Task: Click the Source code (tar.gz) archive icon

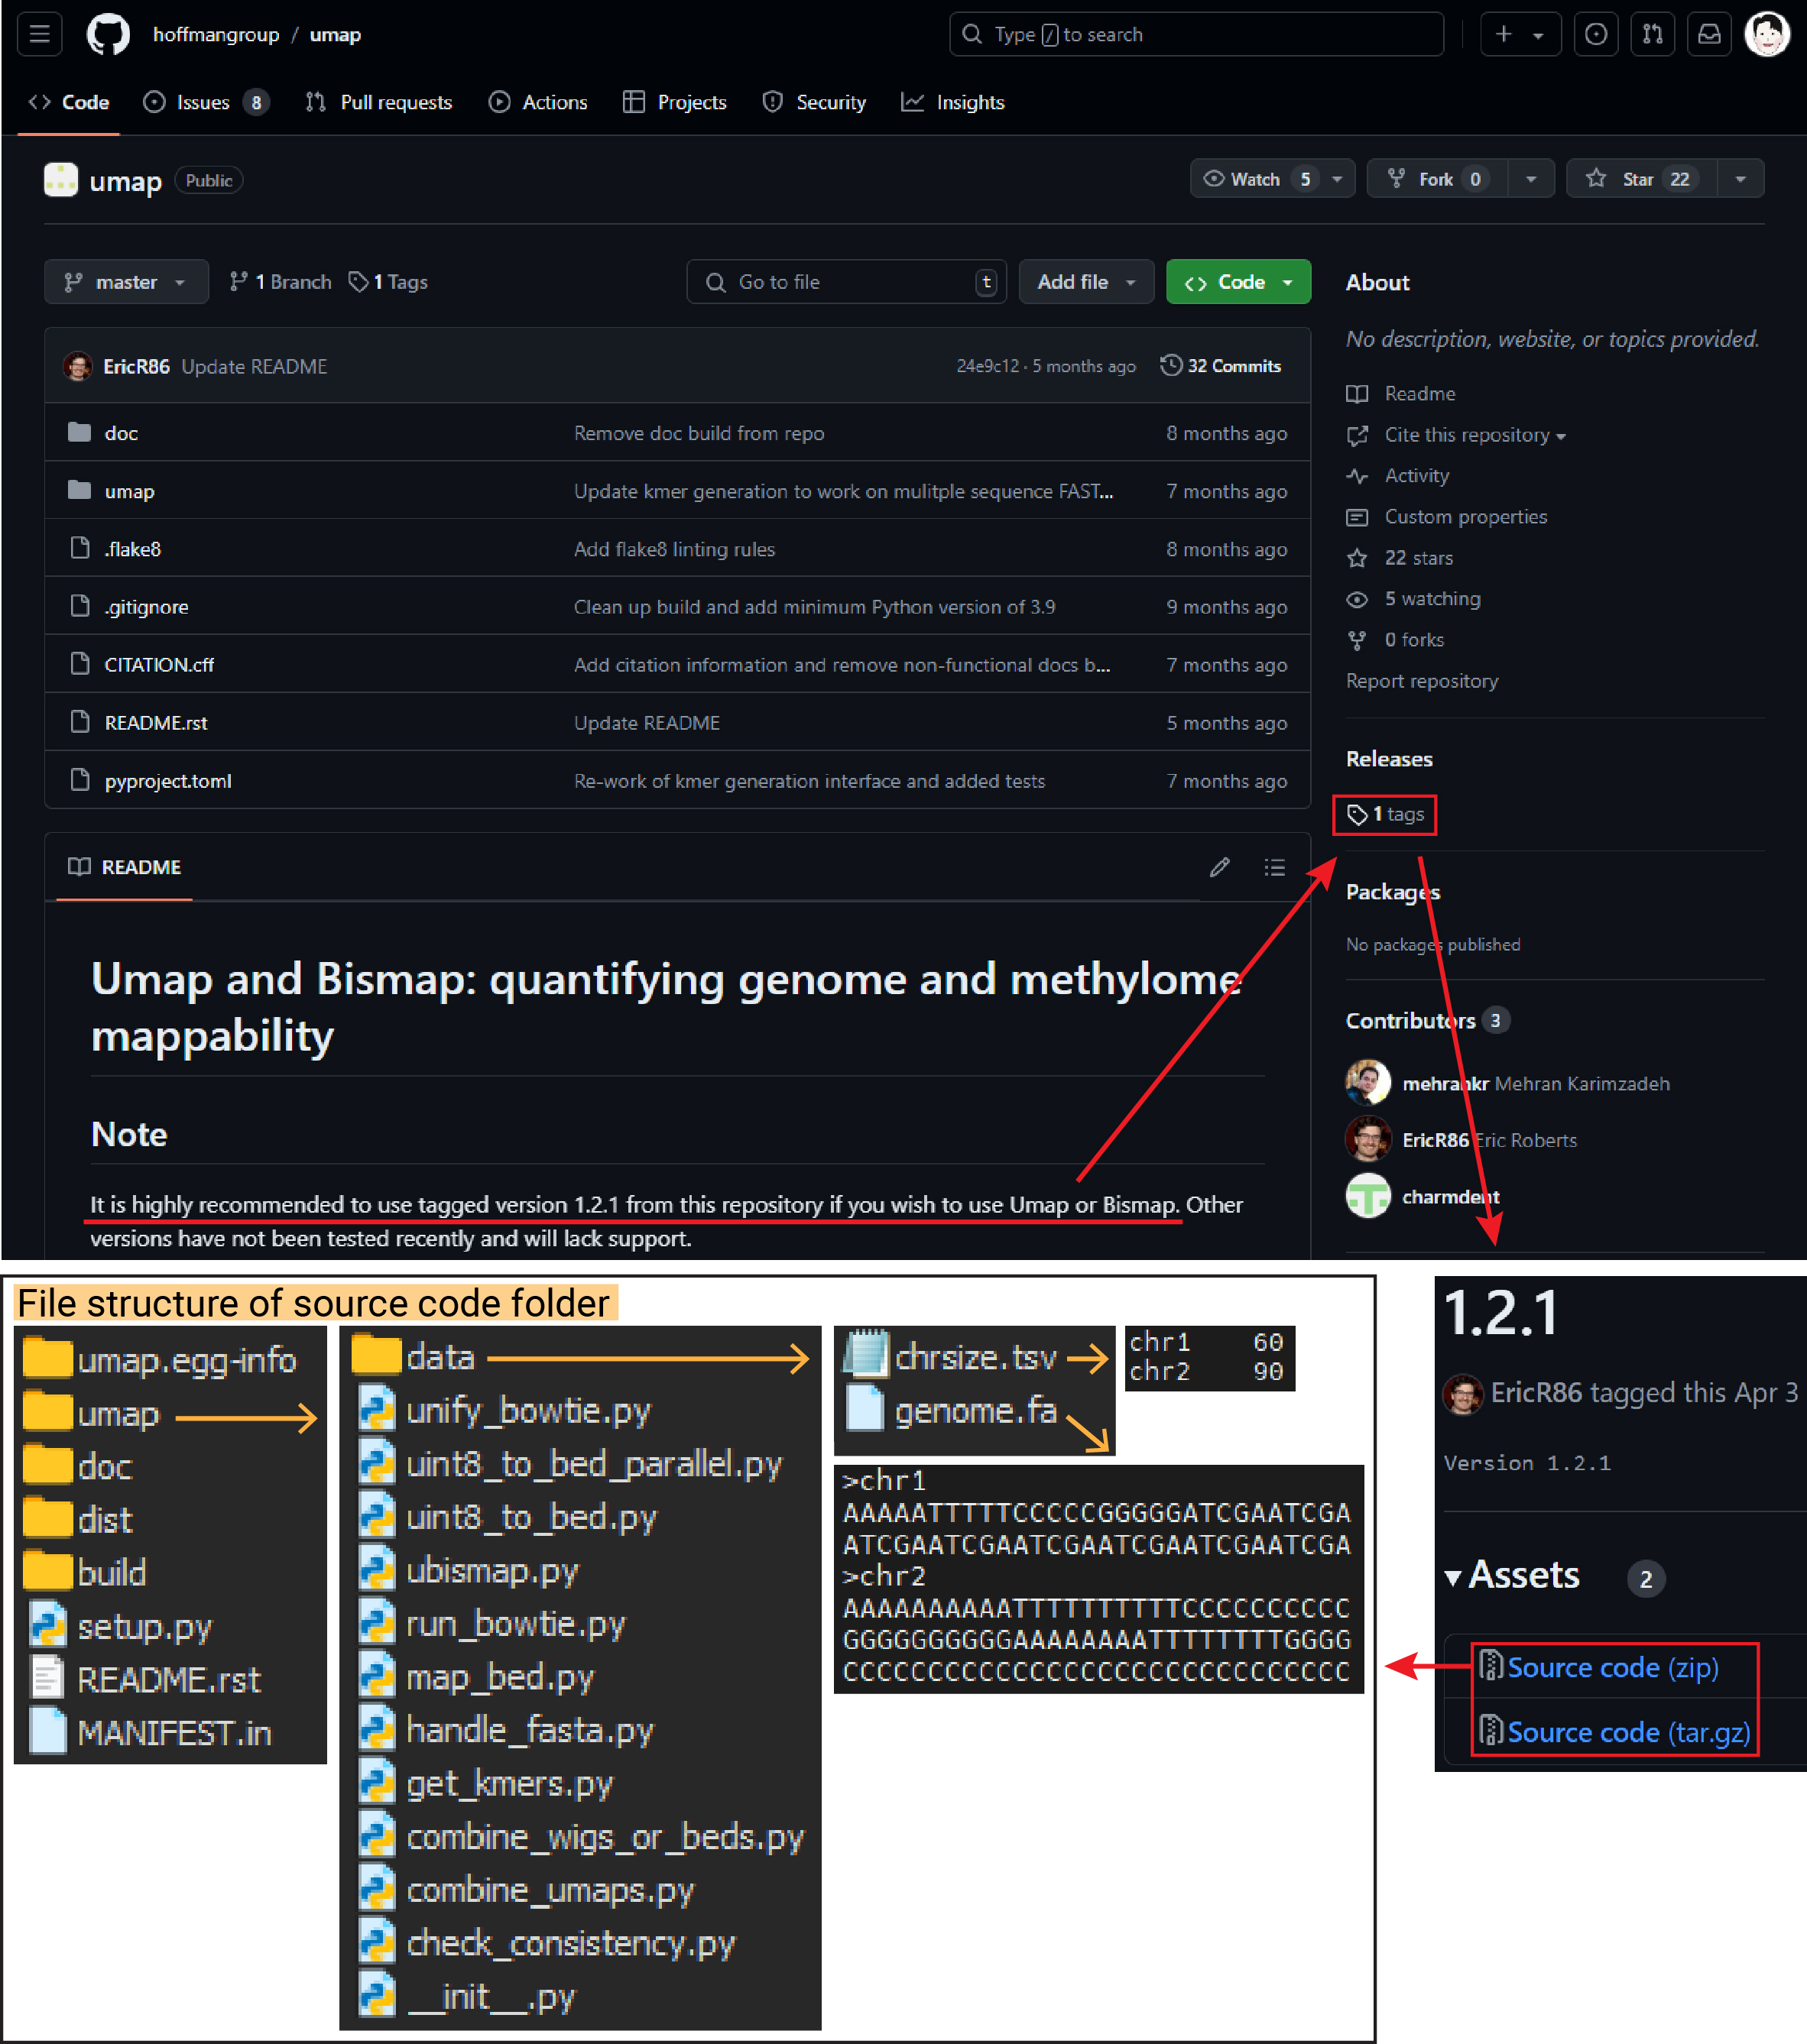Action: 1490,1730
